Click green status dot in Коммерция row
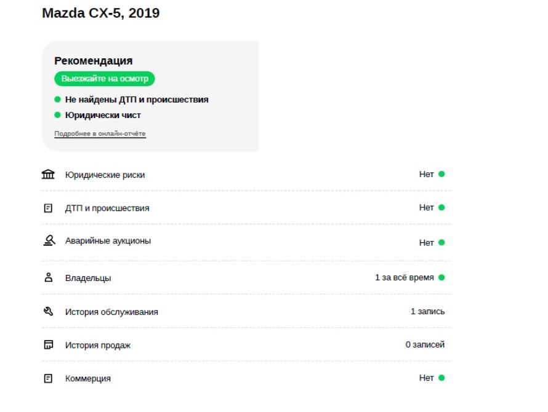The width and height of the screenshot is (548, 412). click(441, 378)
